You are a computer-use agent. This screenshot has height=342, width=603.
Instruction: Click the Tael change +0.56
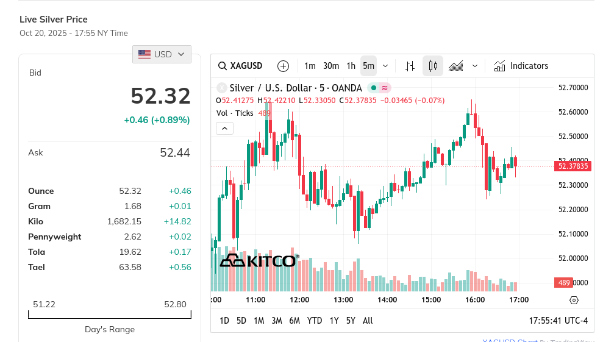point(180,268)
